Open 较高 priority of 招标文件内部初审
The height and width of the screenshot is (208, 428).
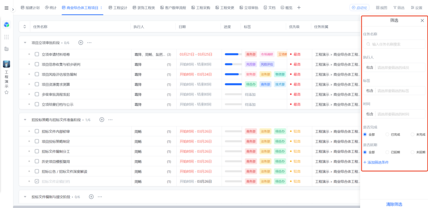pyautogui.click(x=295, y=132)
